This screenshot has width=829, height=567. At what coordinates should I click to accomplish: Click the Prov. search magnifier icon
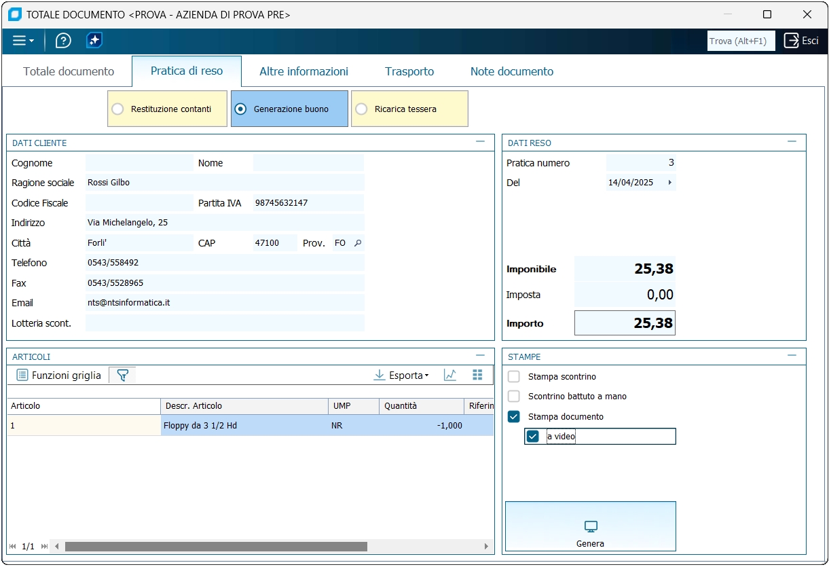pos(358,243)
